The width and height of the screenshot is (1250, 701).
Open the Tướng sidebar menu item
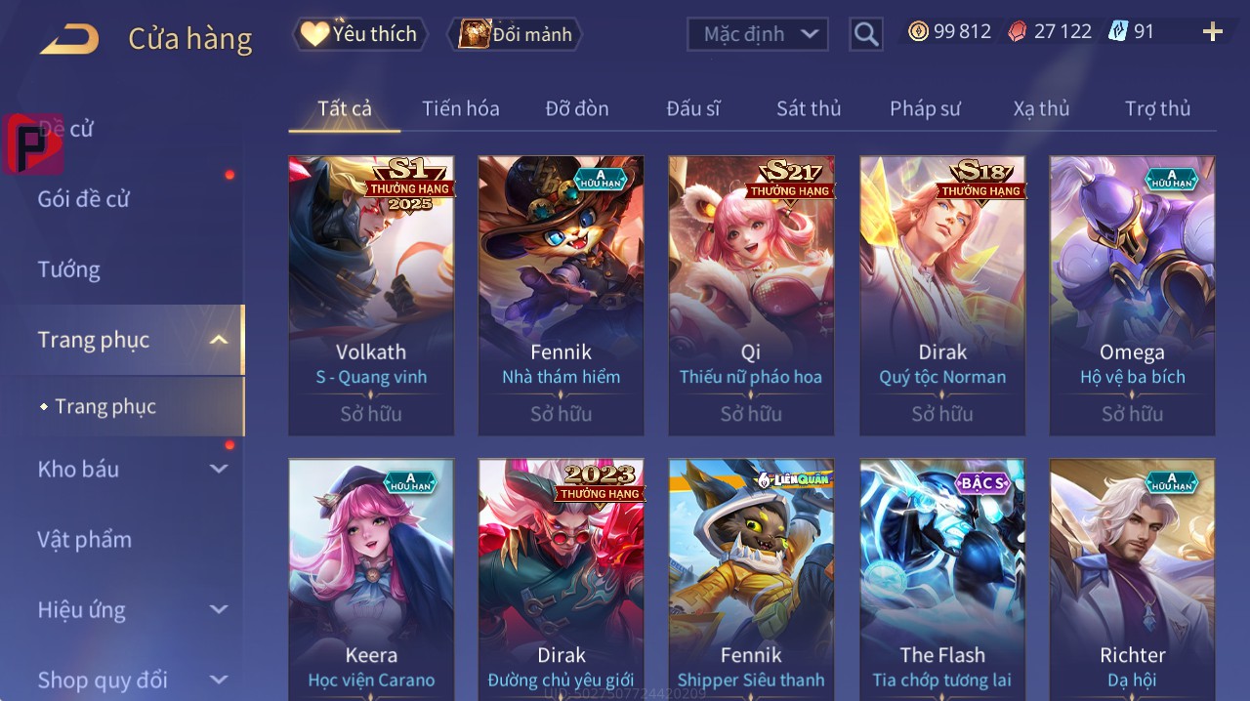tap(68, 269)
